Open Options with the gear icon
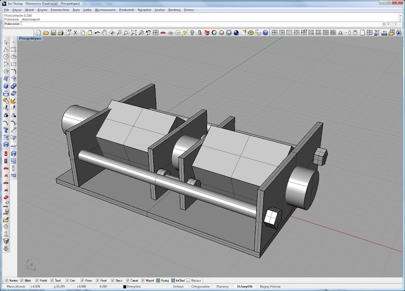Viewport: 405px width, 291px height. pyautogui.click(x=250, y=32)
